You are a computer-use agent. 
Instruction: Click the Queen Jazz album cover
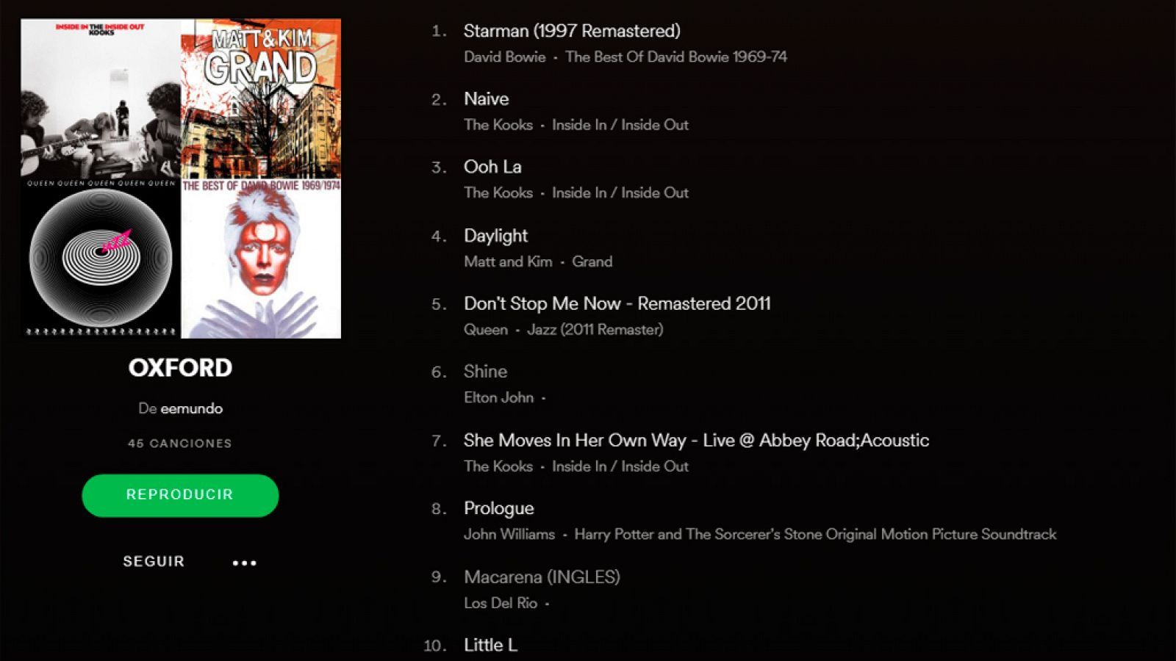tap(101, 259)
